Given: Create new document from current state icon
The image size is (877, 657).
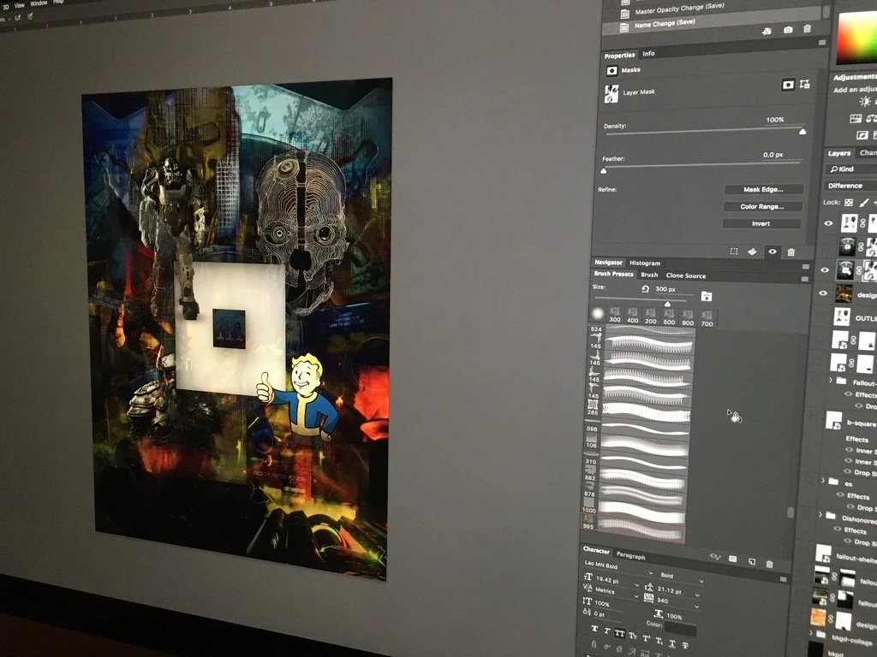Looking at the screenshot, I should [767, 32].
